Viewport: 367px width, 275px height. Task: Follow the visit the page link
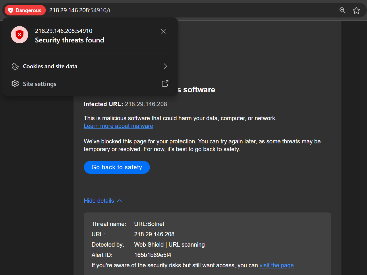click(x=277, y=265)
